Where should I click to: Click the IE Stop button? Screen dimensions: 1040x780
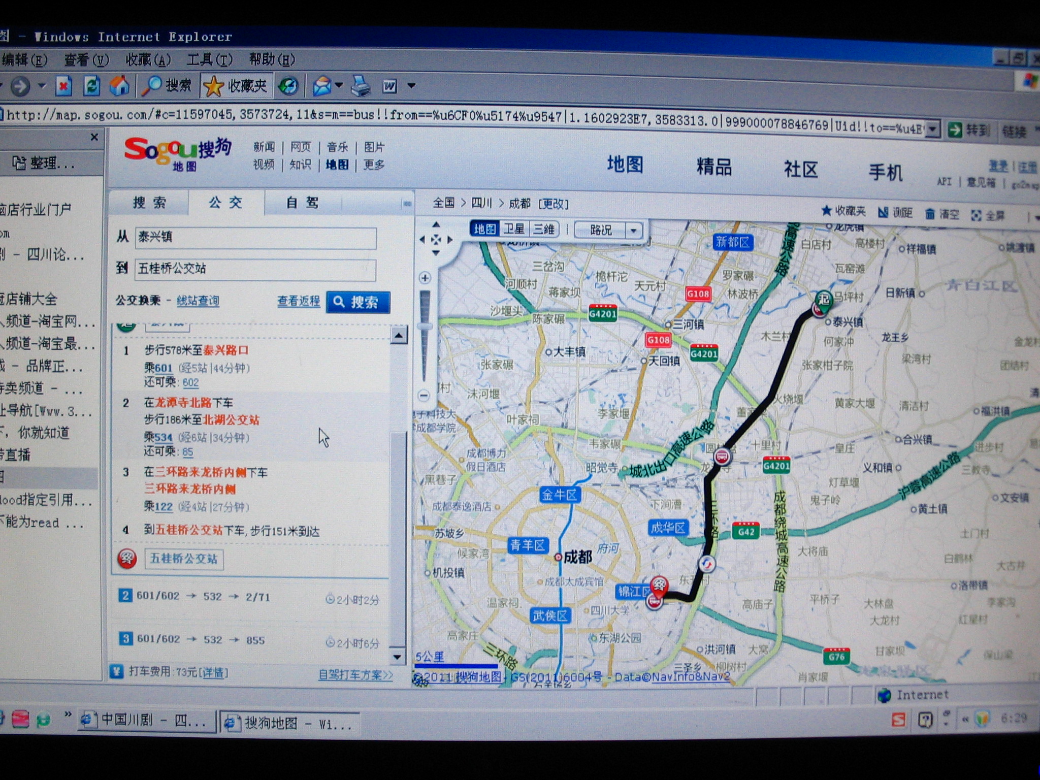click(63, 86)
